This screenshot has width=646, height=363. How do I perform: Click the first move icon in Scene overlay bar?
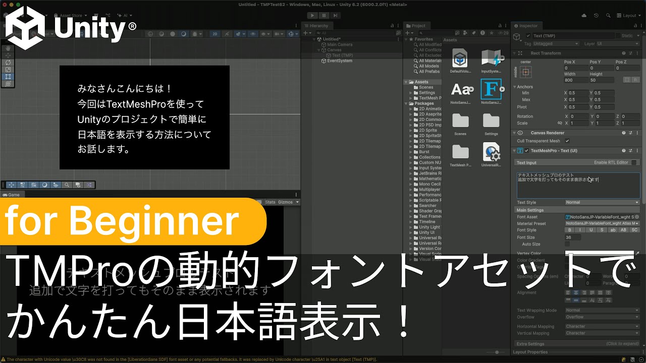pos(12,185)
